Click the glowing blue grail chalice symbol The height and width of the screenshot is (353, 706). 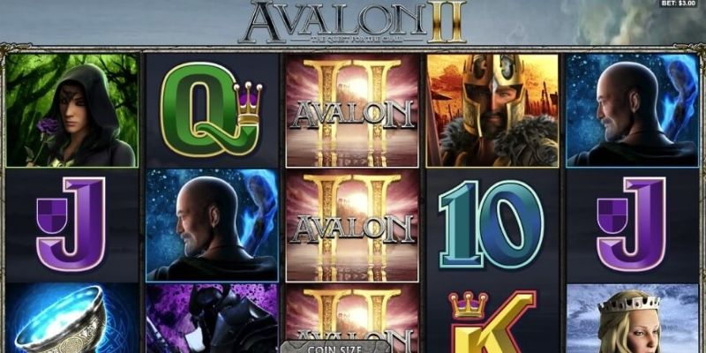point(72,318)
